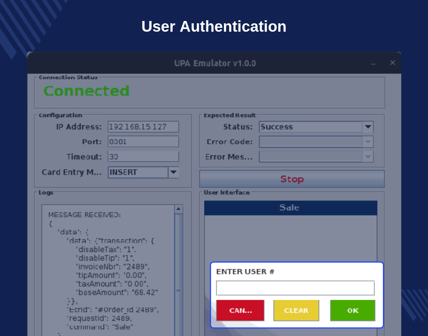Screen dimensions: 428x336
Task: Click the Error Message combo box field
Action: [311, 157]
